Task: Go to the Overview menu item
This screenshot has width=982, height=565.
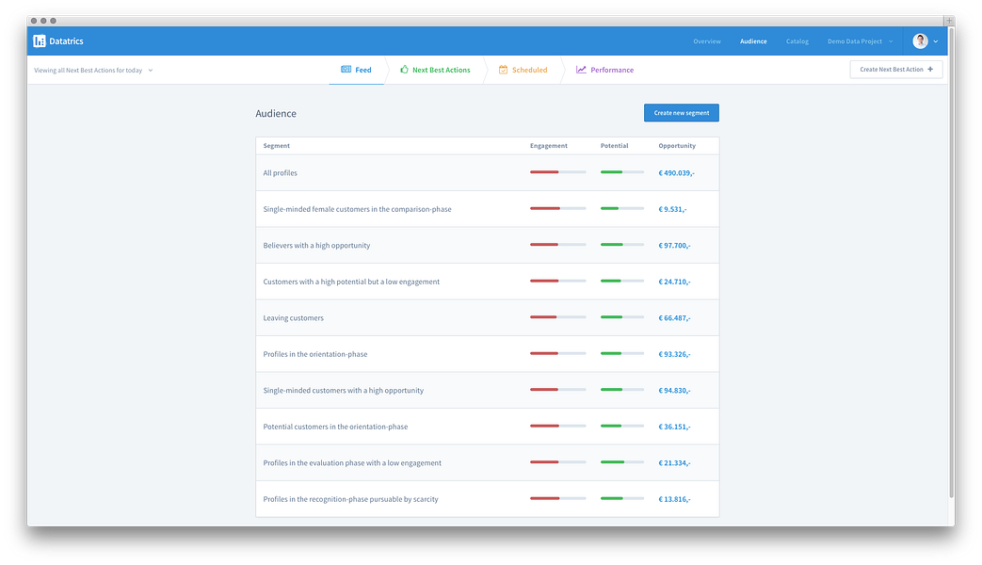Action: (x=706, y=41)
